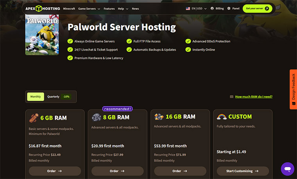Click Start Customizing on the Custom plan
297x179 pixels.
pos(243,171)
